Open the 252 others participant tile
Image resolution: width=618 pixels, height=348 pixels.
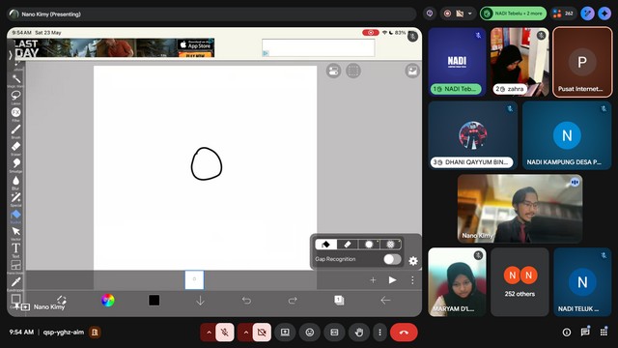pos(520,281)
